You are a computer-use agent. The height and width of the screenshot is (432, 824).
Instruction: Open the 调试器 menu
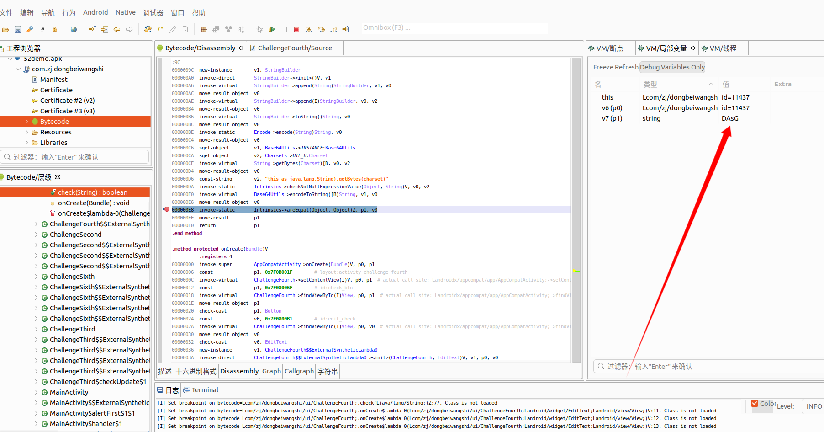point(153,12)
